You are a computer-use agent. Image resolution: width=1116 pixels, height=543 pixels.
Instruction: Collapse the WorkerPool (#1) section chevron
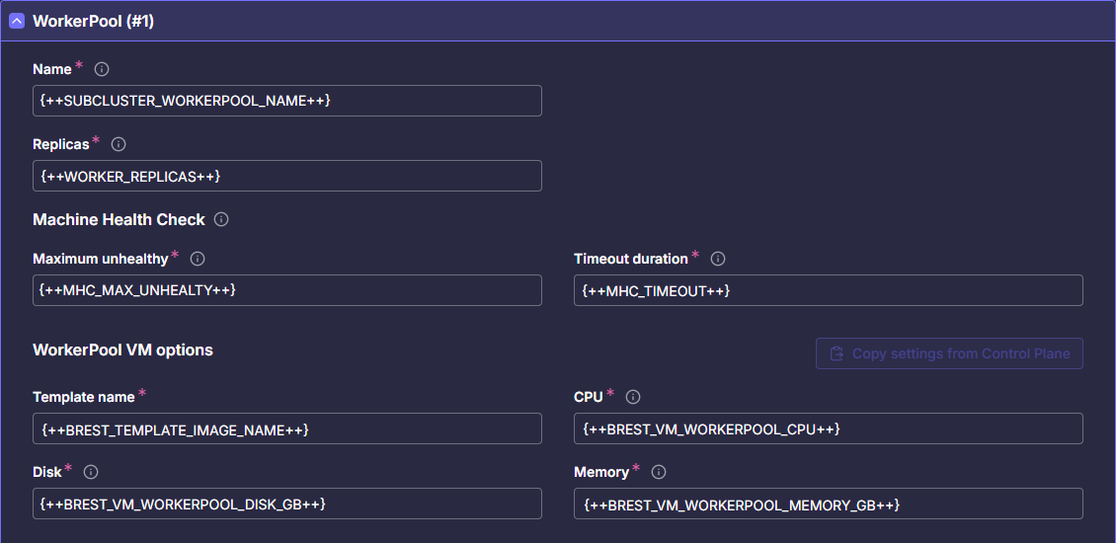tap(17, 22)
